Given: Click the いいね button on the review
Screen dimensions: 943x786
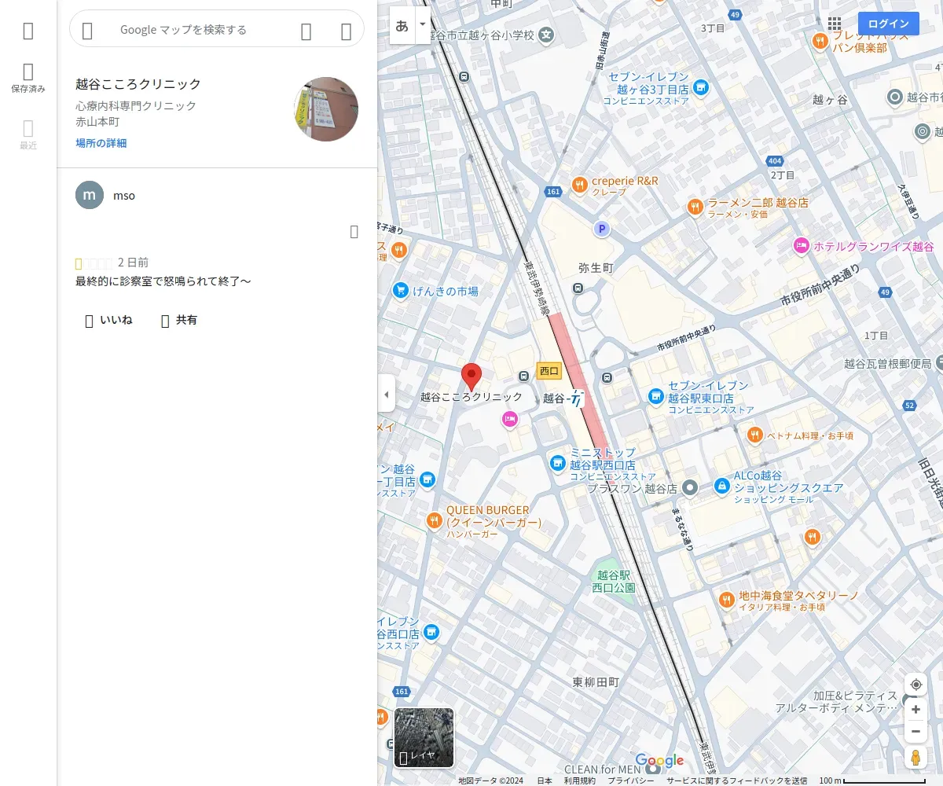Looking at the screenshot, I should (108, 320).
